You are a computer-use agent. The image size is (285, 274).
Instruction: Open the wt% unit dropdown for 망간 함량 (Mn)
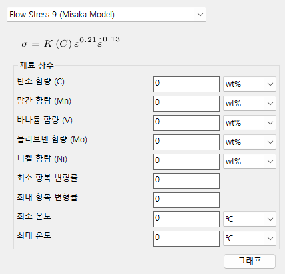click(250, 104)
